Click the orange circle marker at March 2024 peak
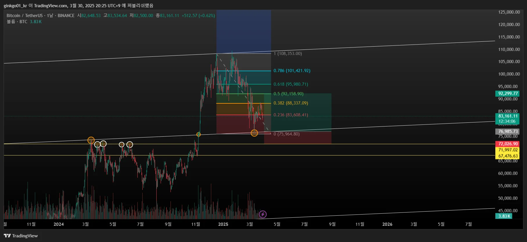 tap(91, 140)
